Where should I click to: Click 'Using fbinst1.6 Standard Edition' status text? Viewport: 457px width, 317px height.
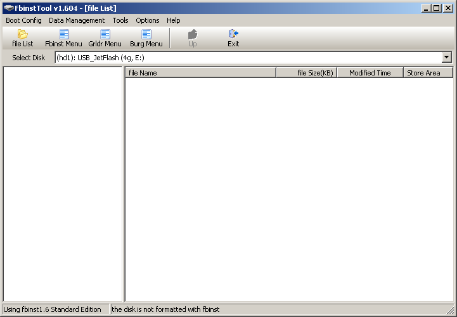[x=52, y=309]
